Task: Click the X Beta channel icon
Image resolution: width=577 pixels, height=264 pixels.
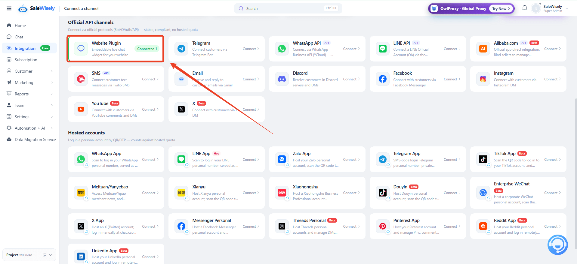Action: tap(181, 109)
